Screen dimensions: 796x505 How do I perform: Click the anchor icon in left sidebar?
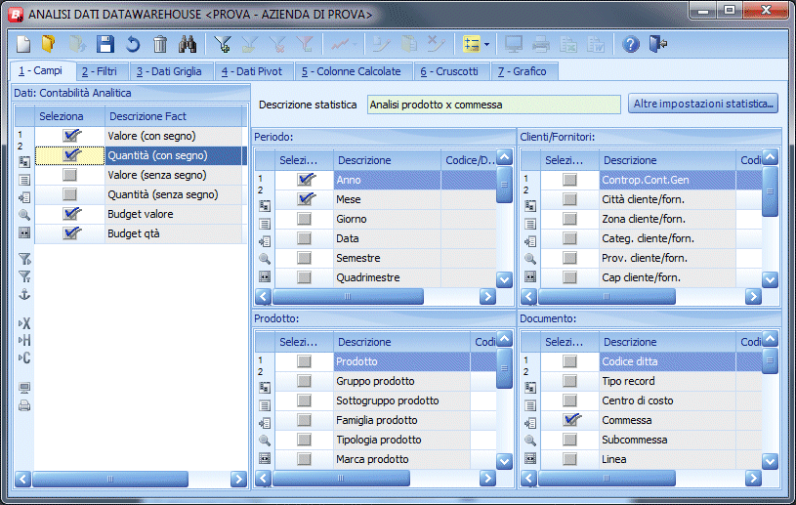pos(24,294)
